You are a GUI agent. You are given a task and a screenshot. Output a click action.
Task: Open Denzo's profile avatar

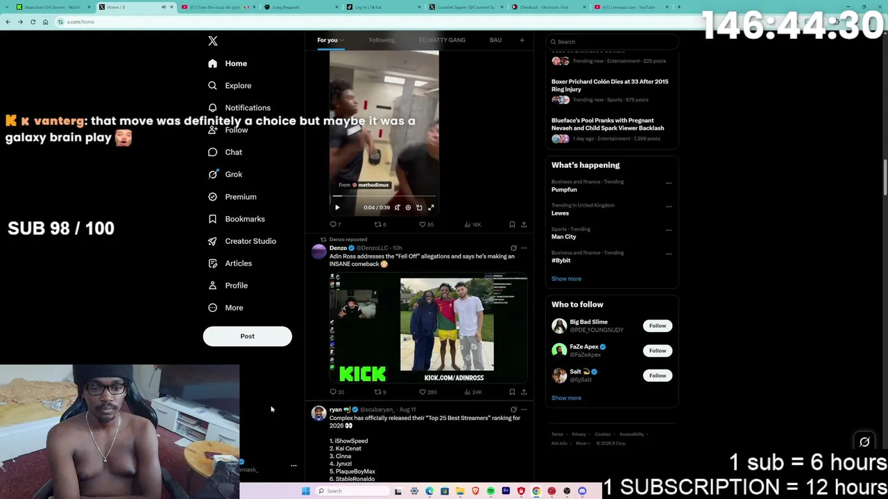coord(318,252)
